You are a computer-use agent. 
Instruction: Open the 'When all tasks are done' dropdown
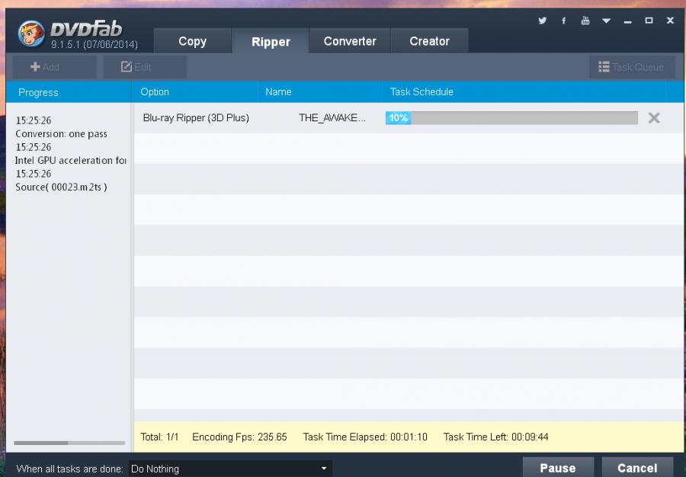230,469
